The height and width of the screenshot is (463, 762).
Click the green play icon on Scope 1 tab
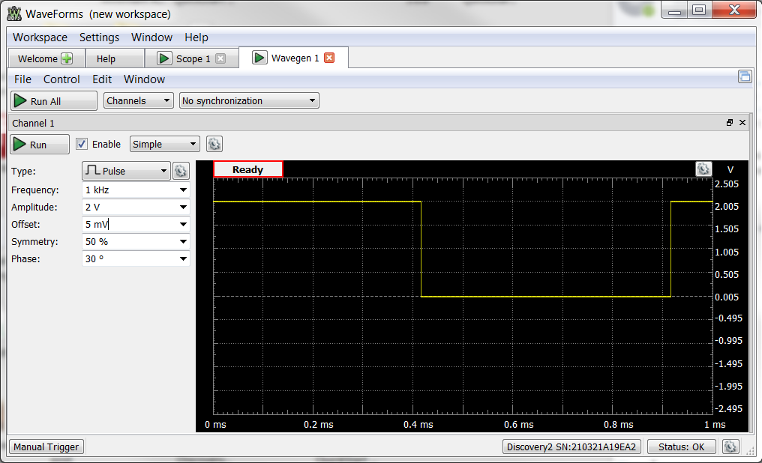pos(163,58)
